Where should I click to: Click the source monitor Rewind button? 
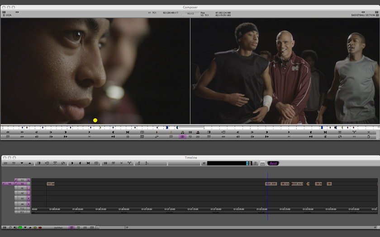pos(8,132)
